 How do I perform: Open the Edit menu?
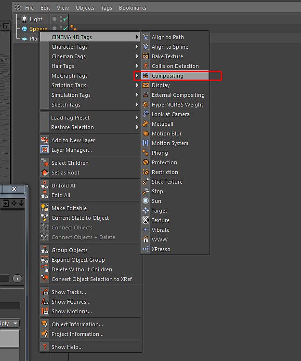pyautogui.click(x=45, y=8)
